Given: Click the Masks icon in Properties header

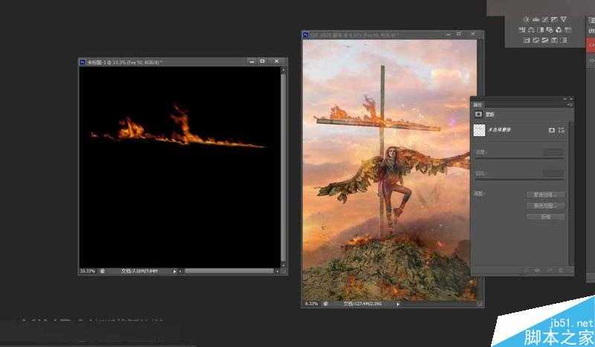Looking at the screenshot, I should point(478,115).
